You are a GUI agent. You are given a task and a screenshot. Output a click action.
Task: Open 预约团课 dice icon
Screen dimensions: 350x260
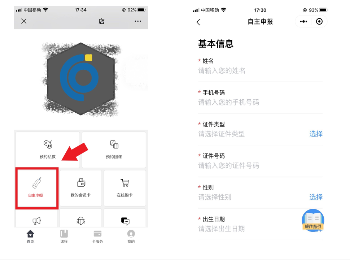tap(114, 144)
